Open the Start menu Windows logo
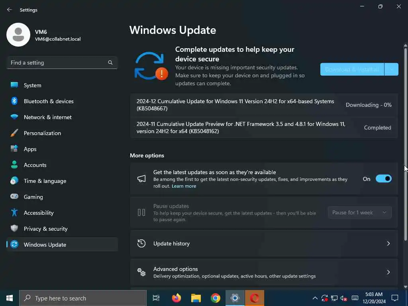This screenshot has width=408, height=306. click(10, 298)
